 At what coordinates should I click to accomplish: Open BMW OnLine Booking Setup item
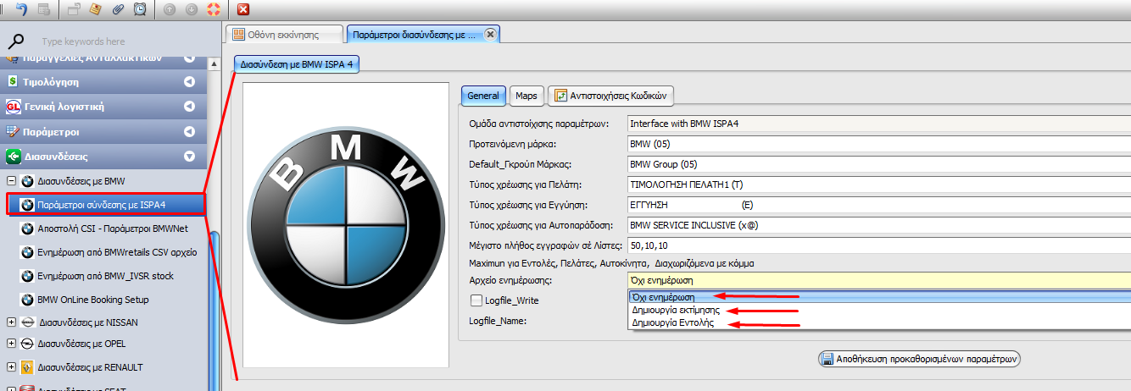point(92,300)
